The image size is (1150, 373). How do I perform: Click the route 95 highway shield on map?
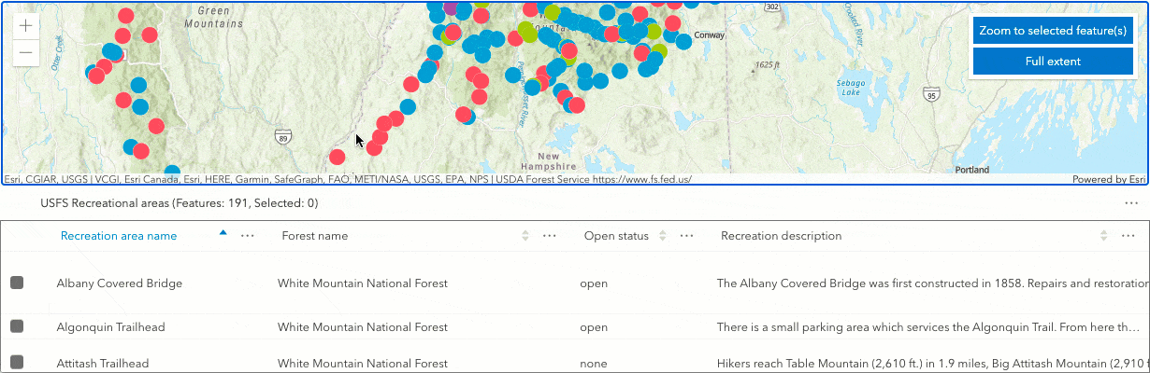pyautogui.click(x=930, y=94)
